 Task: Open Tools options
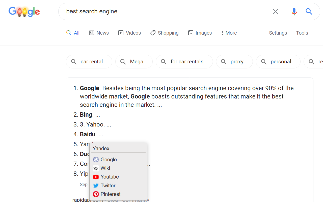click(302, 33)
